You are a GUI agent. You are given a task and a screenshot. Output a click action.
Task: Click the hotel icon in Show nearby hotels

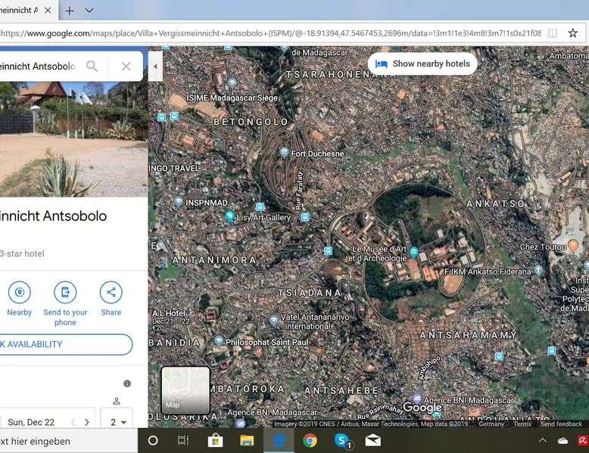pyautogui.click(x=381, y=64)
